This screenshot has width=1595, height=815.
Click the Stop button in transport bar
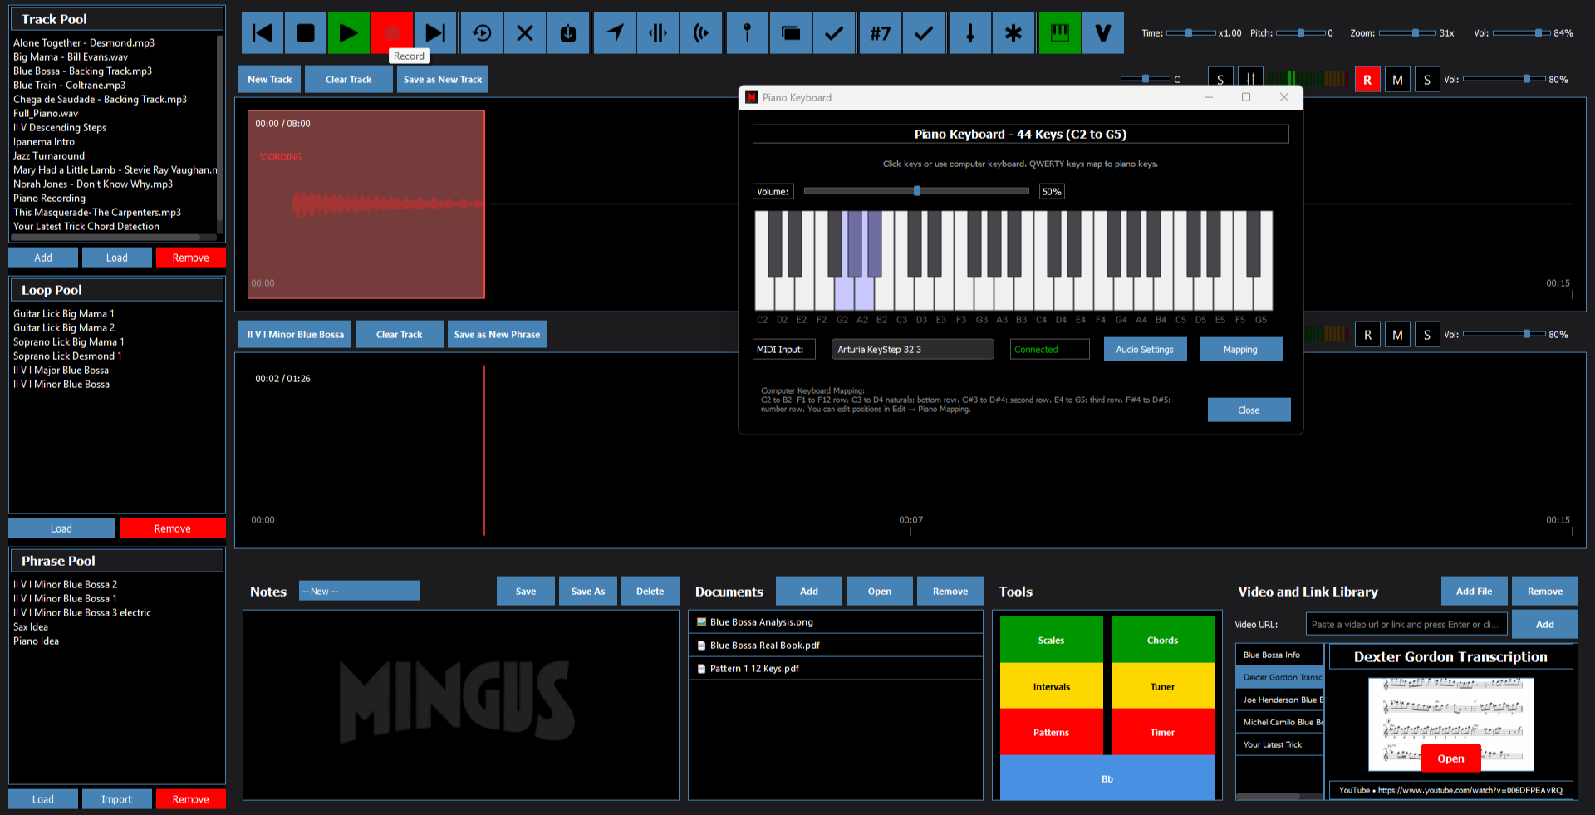coord(306,33)
